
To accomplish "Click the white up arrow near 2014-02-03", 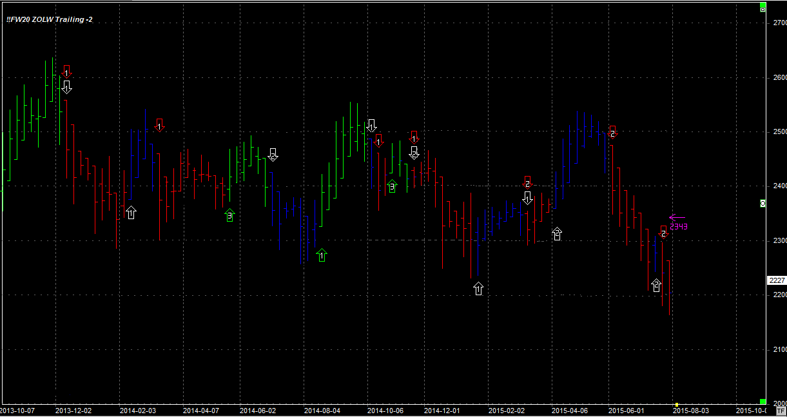I will (x=131, y=212).
